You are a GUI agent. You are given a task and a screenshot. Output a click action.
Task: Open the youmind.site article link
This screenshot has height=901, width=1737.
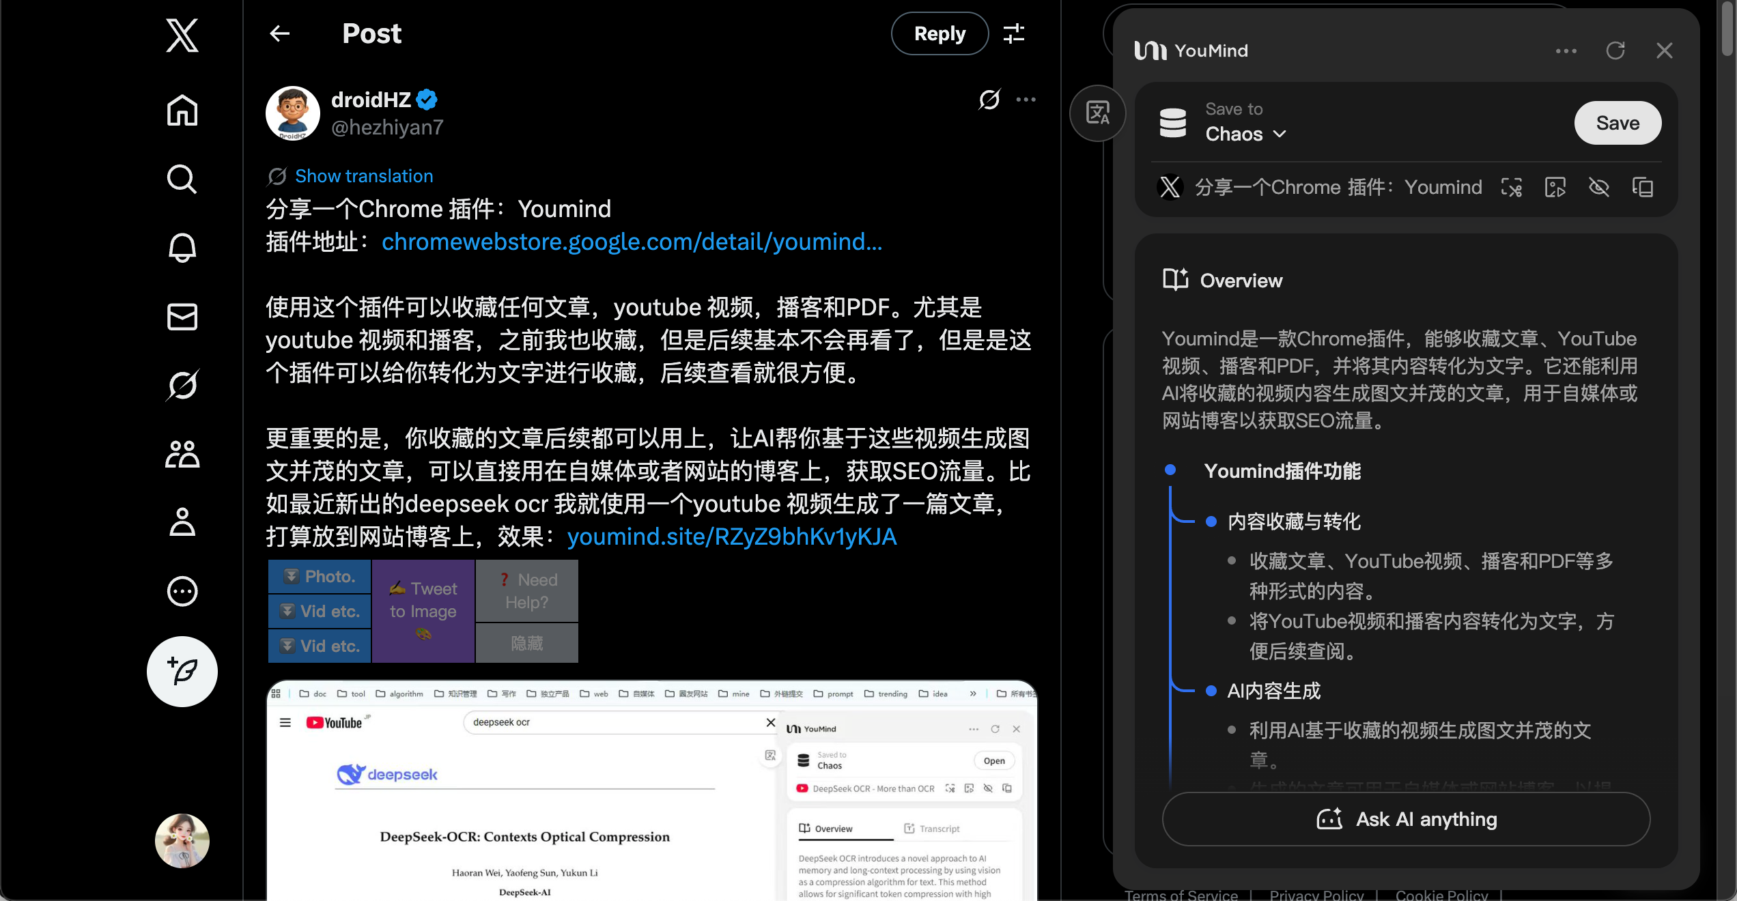click(731, 537)
